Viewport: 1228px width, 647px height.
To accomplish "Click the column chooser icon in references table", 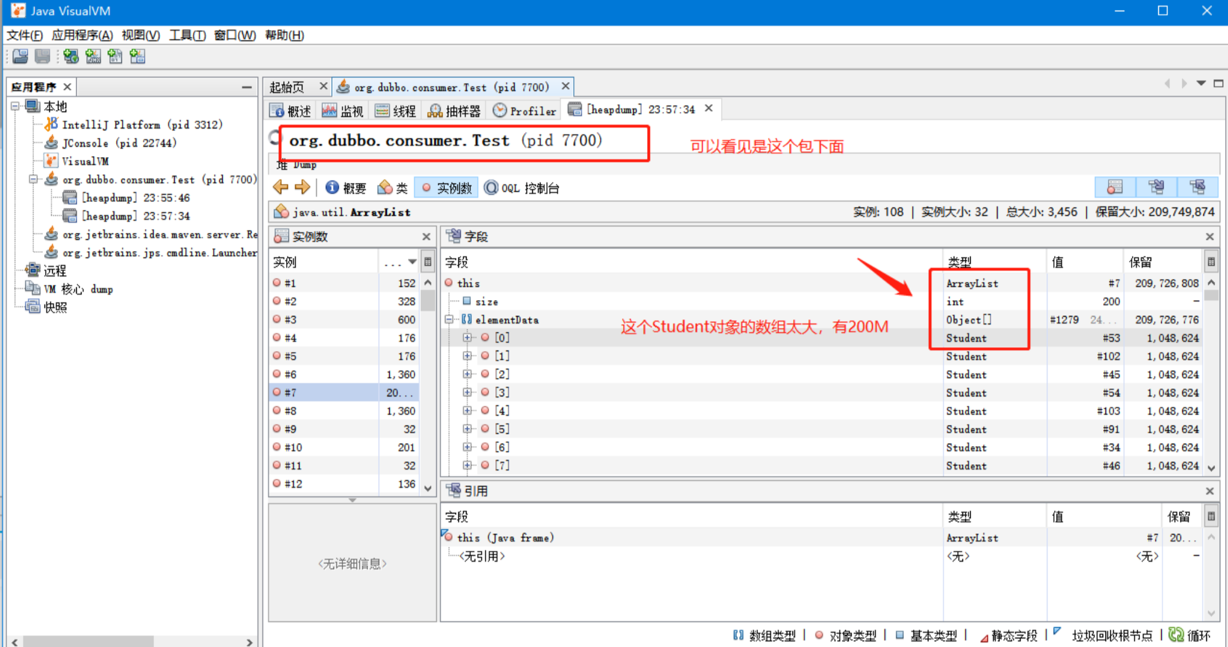I will [x=1211, y=516].
